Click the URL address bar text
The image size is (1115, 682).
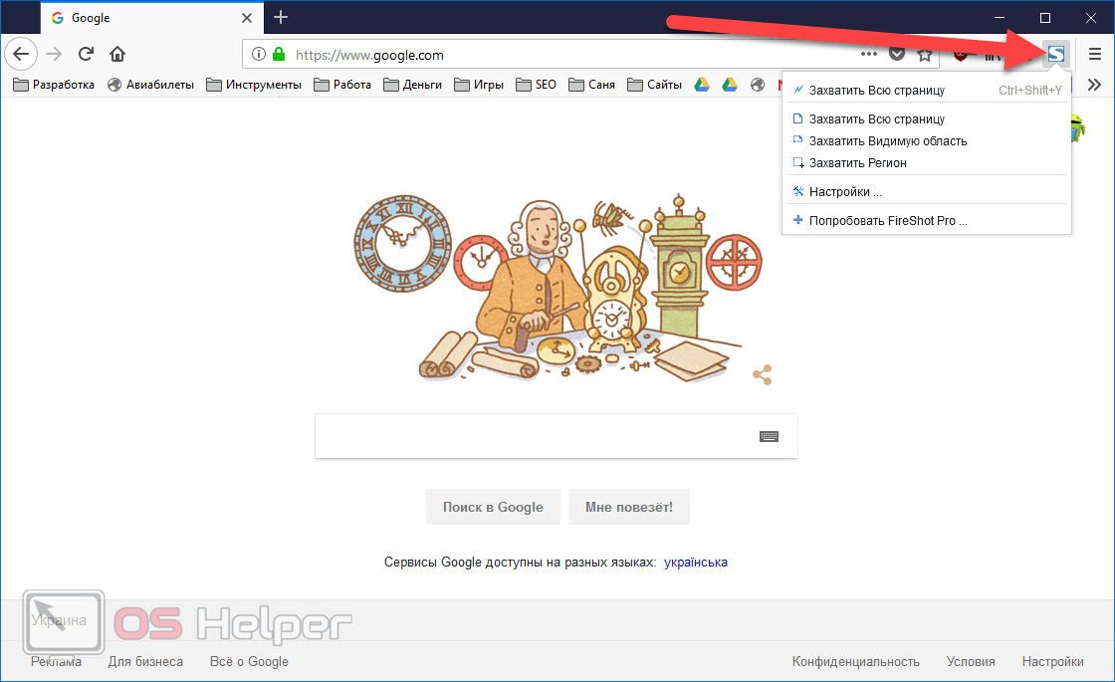tap(369, 55)
